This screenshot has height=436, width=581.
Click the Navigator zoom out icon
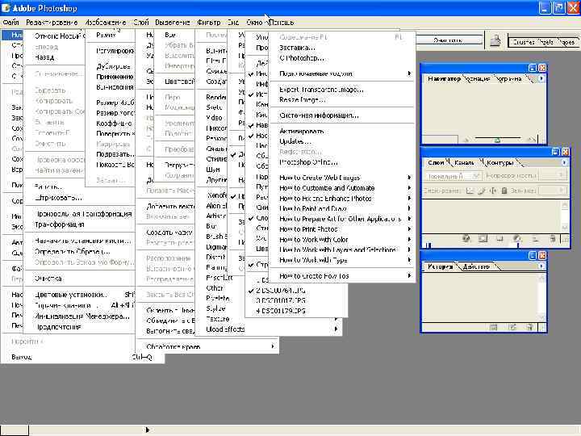point(466,140)
